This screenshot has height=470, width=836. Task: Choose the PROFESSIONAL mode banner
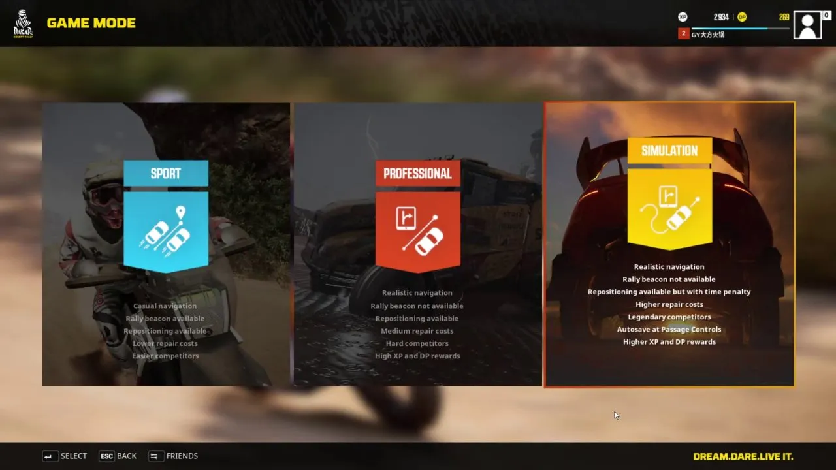pos(418,174)
